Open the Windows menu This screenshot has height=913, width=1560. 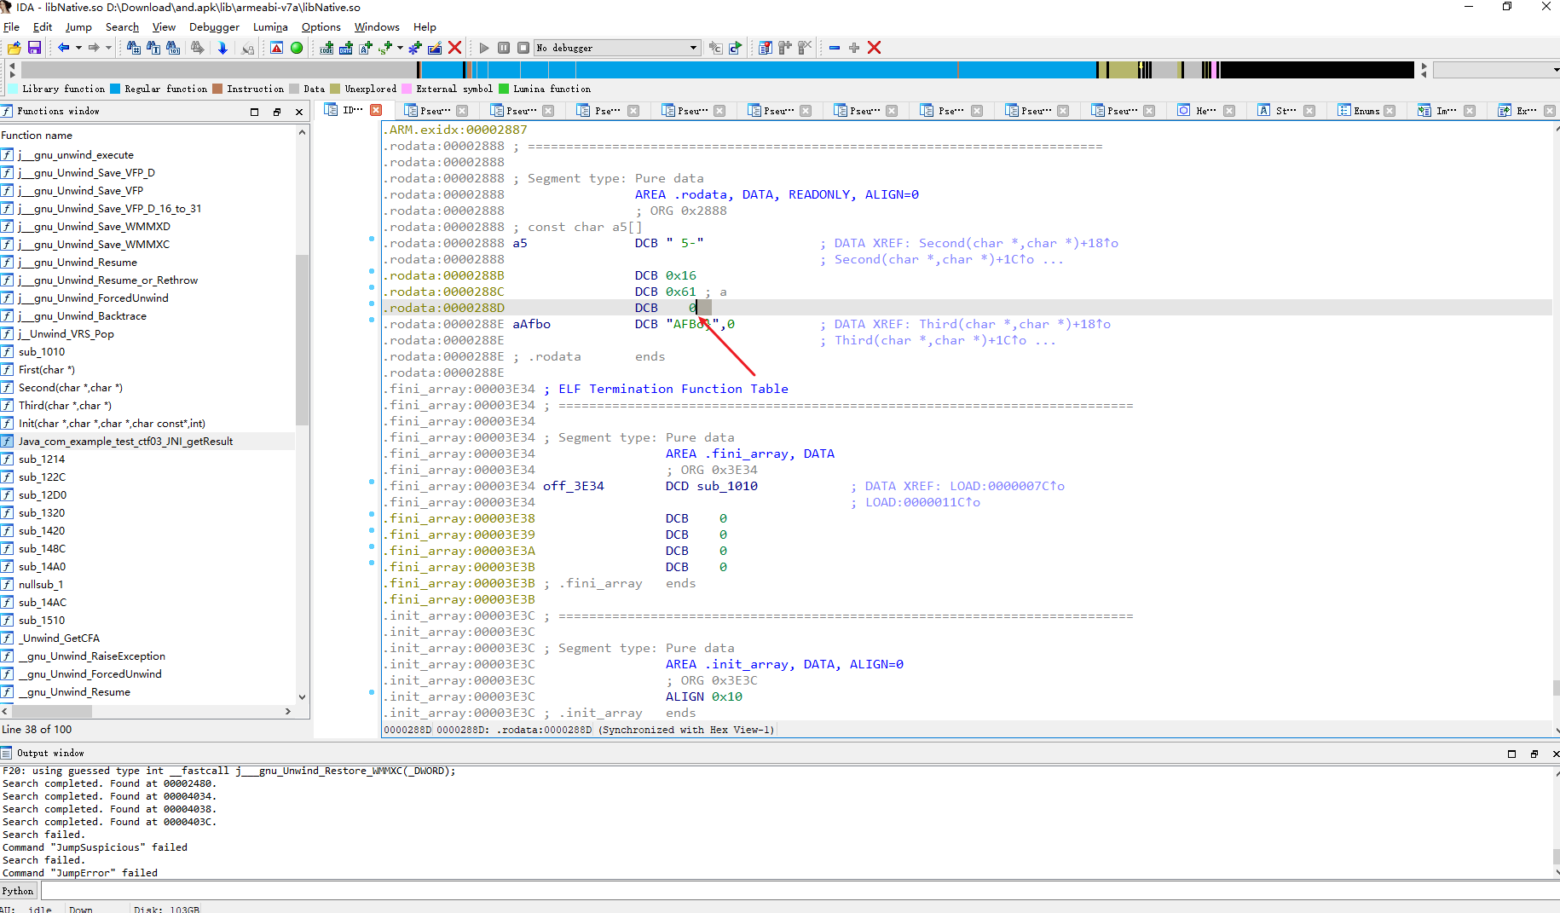click(x=377, y=27)
